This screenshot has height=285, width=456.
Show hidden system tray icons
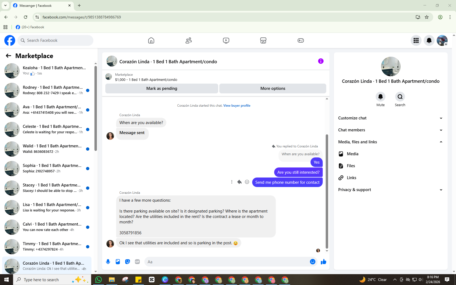[x=395, y=280]
